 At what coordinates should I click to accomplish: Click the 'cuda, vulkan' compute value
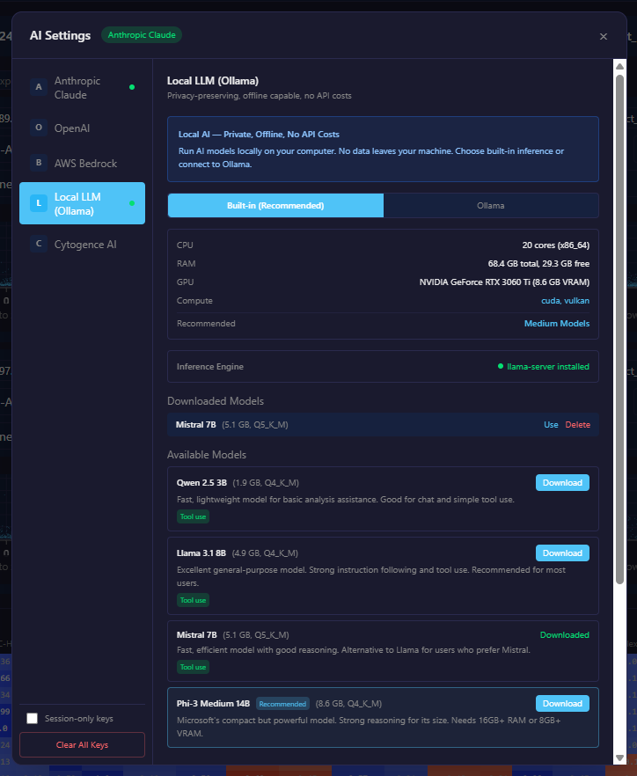click(x=565, y=300)
